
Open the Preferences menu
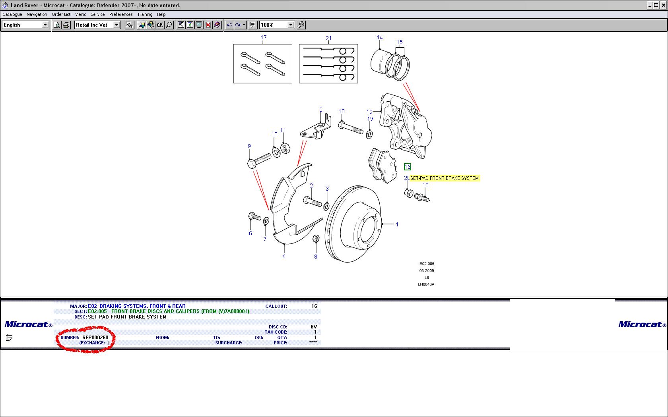click(x=121, y=14)
